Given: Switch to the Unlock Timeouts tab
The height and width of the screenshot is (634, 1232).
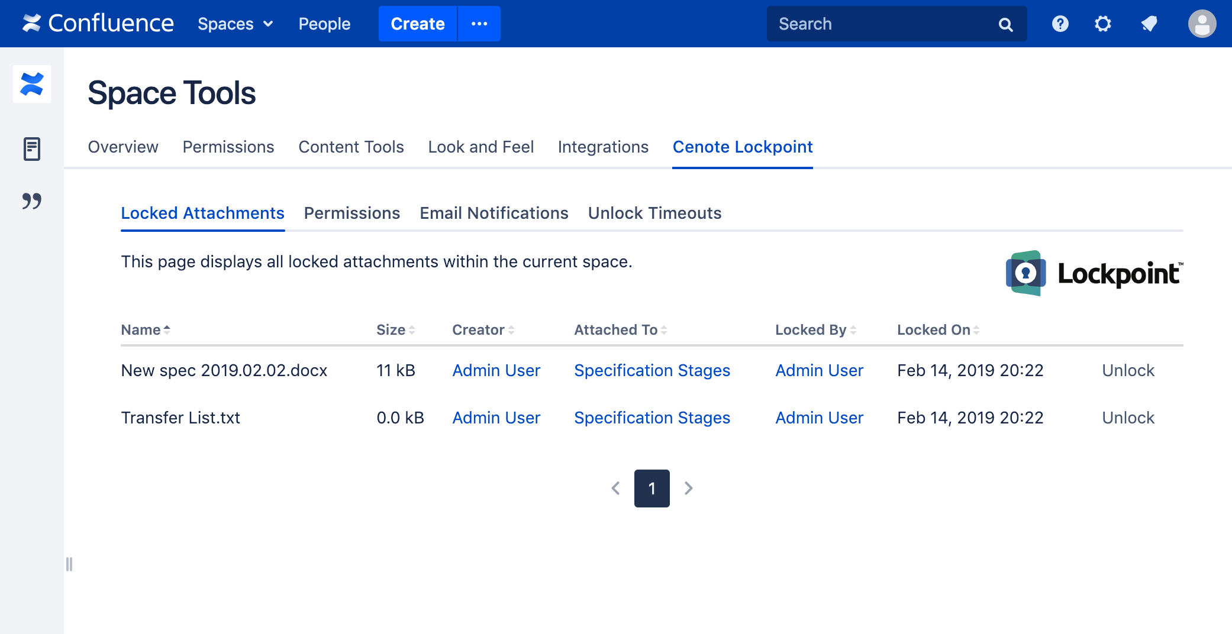Looking at the screenshot, I should (654, 213).
